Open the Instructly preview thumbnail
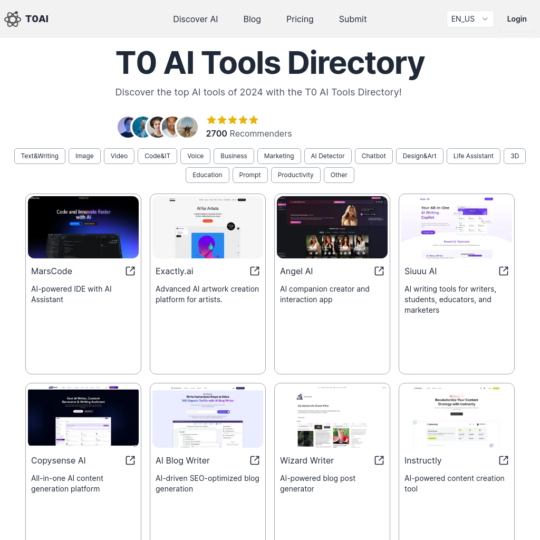Image resolution: width=540 pixels, height=540 pixels. tap(457, 417)
